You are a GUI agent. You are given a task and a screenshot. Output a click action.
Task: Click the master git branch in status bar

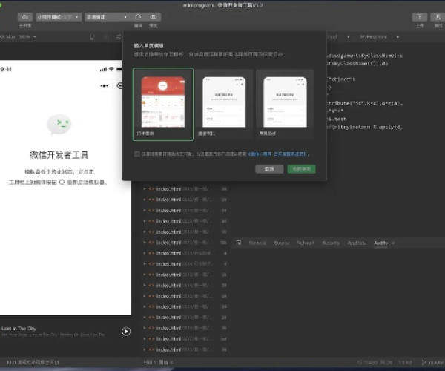(433, 363)
